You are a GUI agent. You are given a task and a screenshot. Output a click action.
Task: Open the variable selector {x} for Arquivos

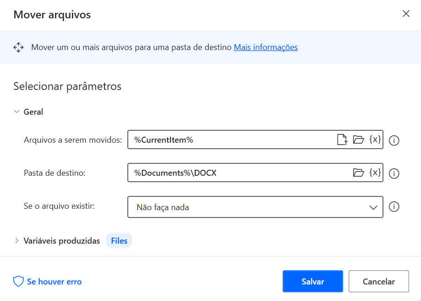pos(375,140)
